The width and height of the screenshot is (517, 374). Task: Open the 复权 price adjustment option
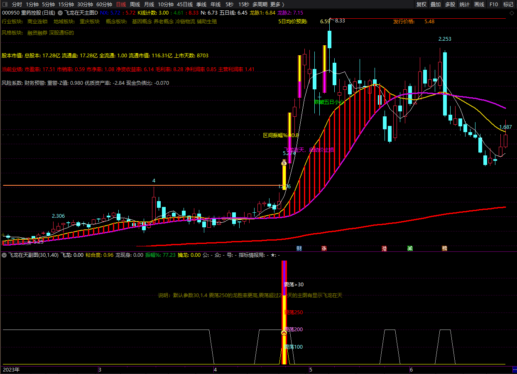tap(421, 4)
